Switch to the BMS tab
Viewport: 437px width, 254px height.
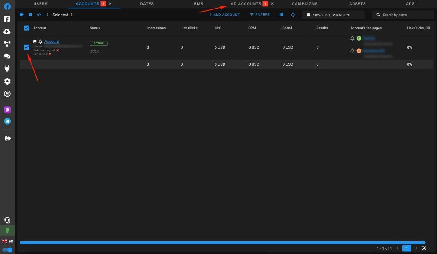pyautogui.click(x=198, y=3)
